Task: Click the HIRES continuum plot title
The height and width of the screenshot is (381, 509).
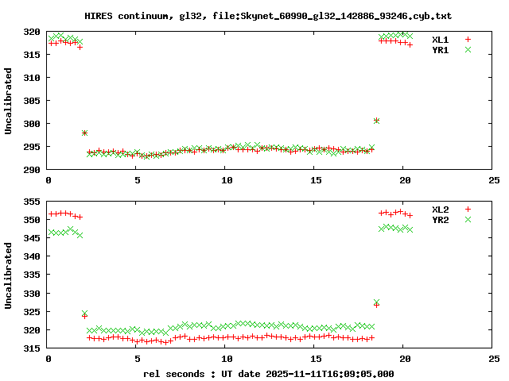Action: coord(268,16)
